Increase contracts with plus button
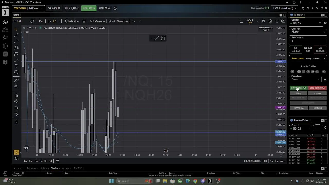The height and width of the screenshot is (185, 329). click(324, 72)
